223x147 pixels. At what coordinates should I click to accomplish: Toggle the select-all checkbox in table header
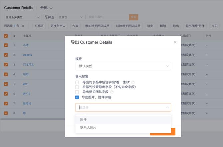coord(6,36)
